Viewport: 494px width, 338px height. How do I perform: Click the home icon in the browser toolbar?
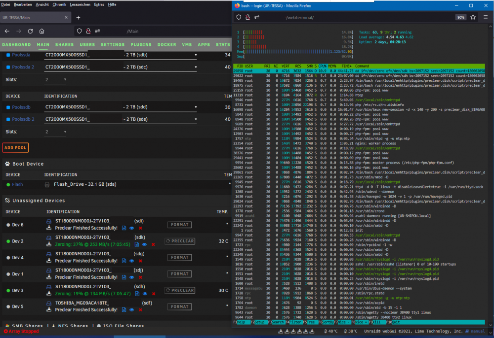pyautogui.click(x=41, y=31)
